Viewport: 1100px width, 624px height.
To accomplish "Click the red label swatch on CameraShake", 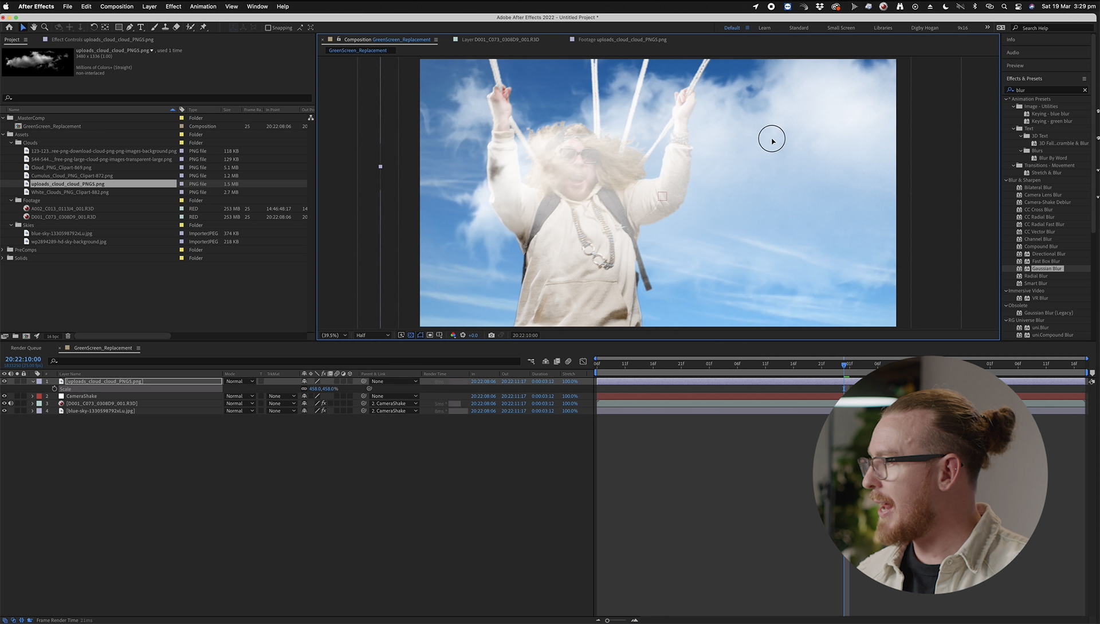I will [39, 397].
